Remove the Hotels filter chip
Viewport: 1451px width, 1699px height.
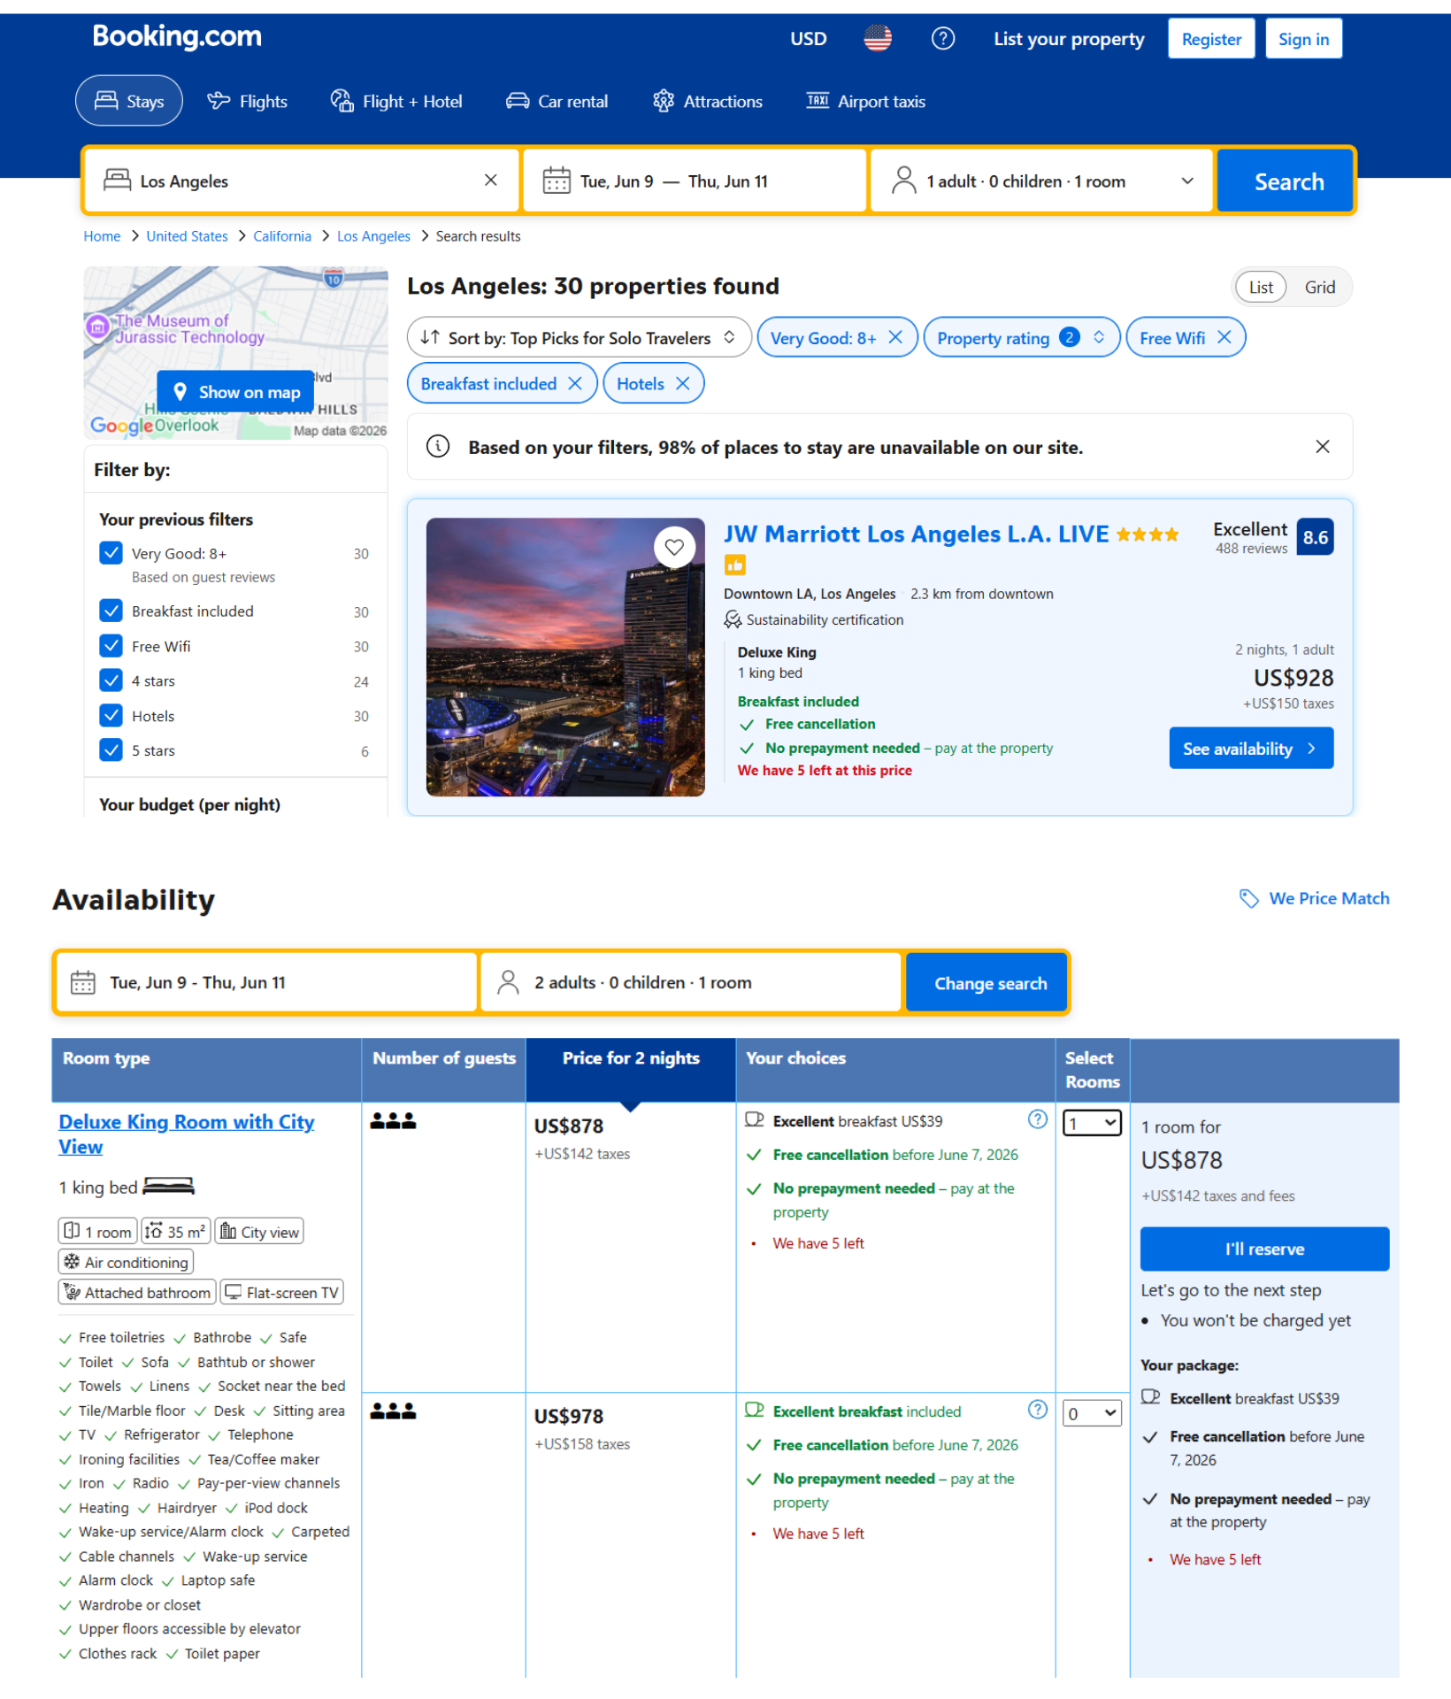pyautogui.click(x=682, y=384)
